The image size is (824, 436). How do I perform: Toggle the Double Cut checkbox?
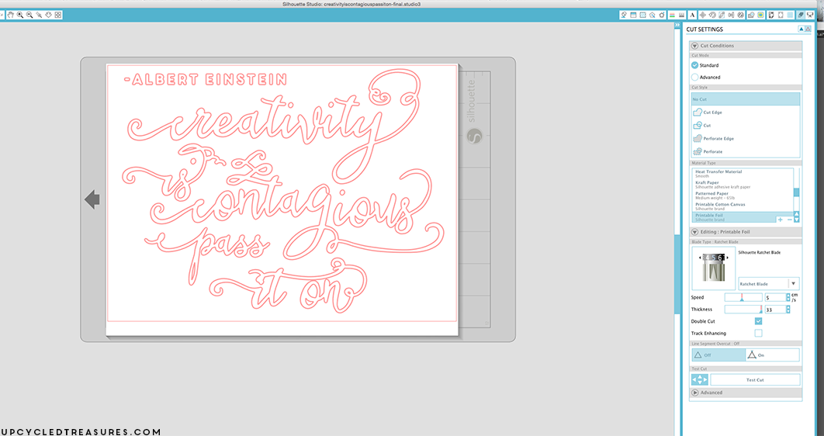(x=758, y=321)
